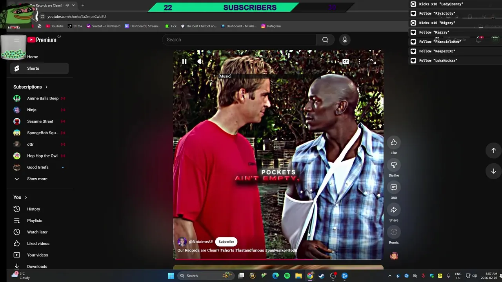Open Playlists in sidebar
The image size is (502, 282).
tap(39, 221)
